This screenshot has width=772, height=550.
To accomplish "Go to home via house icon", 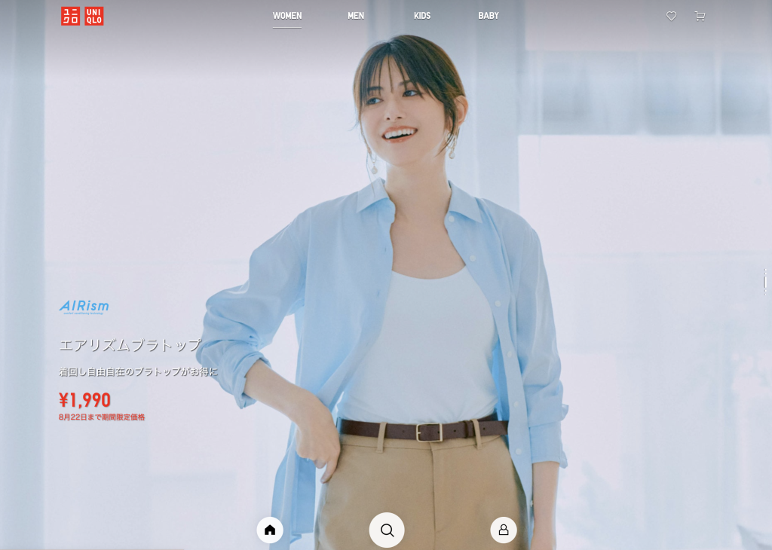I will tap(270, 530).
